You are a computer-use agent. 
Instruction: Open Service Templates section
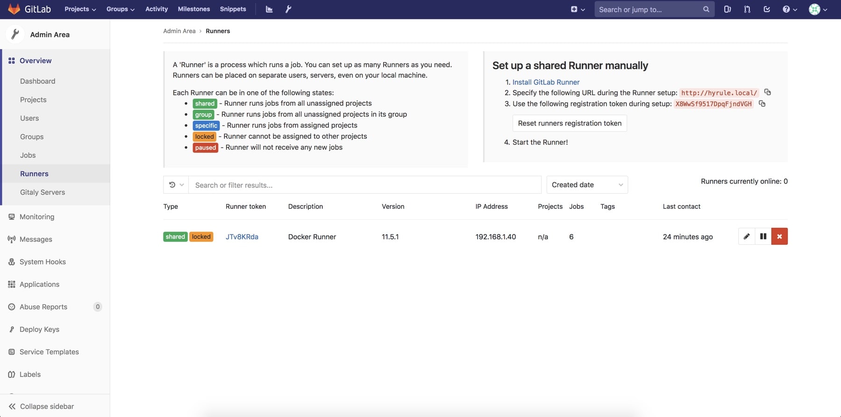coord(49,352)
